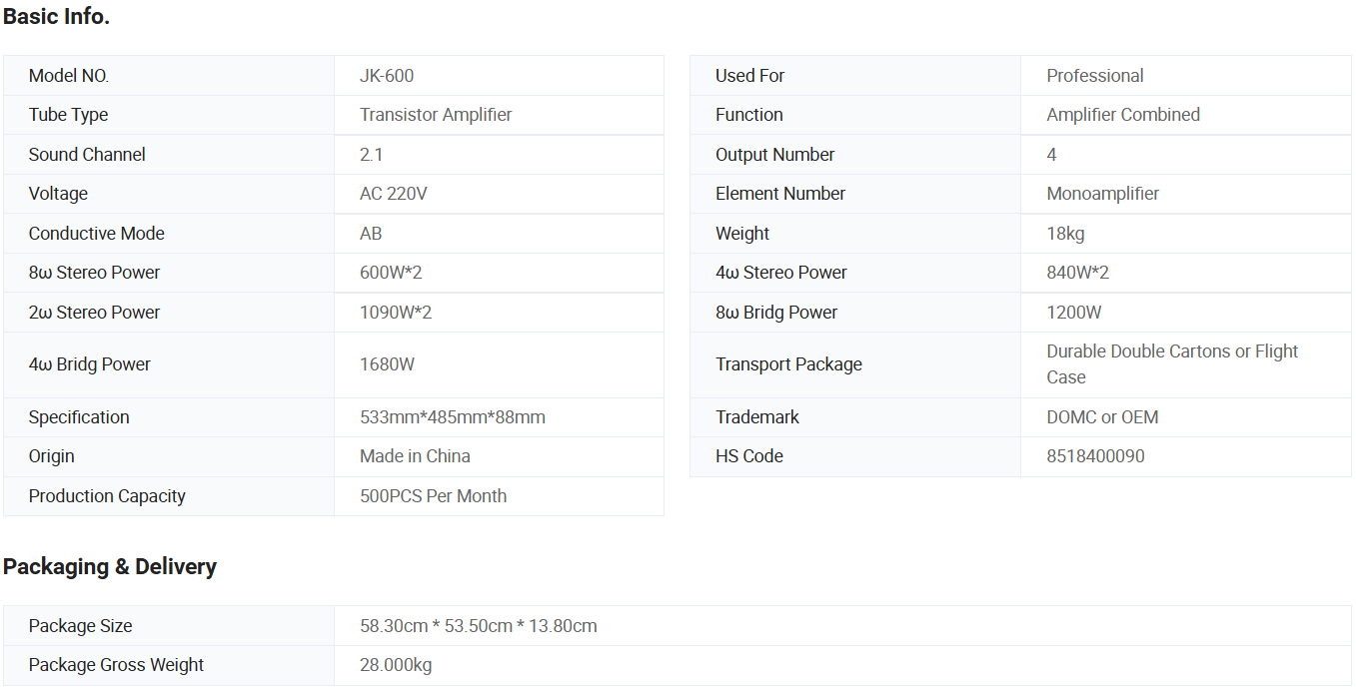Select the 500PCS Per Month value
Viewport: 1356px width, 690px height.
[433, 496]
